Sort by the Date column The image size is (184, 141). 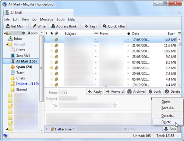[136, 34]
